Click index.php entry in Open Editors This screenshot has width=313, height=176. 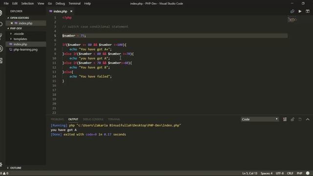(x=25, y=23)
